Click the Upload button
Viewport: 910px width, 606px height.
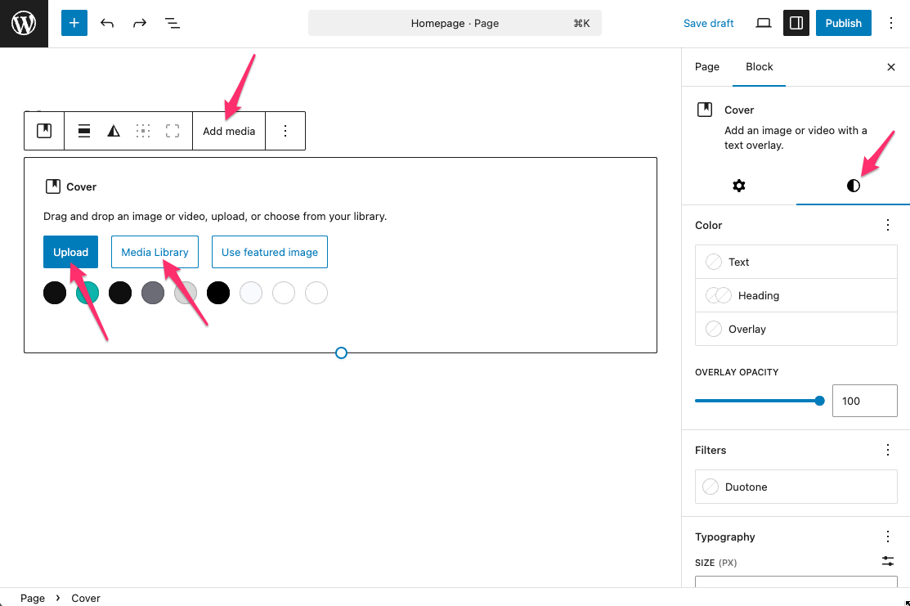tap(71, 252)
